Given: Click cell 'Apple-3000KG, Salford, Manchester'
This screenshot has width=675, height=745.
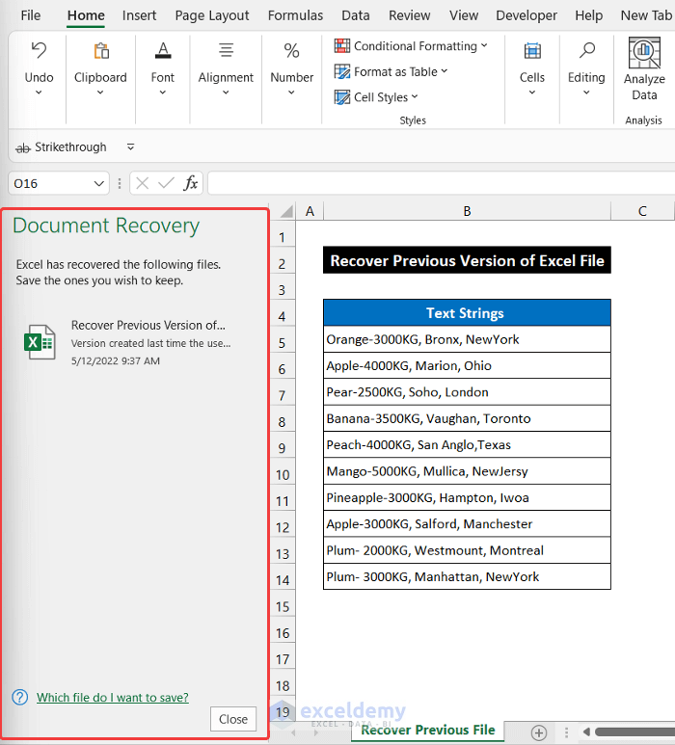Looking at the screenshot, I should coord(467,523).
